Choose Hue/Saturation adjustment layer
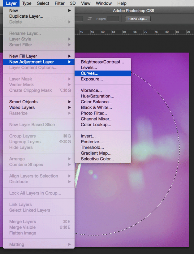 [103, 96]
